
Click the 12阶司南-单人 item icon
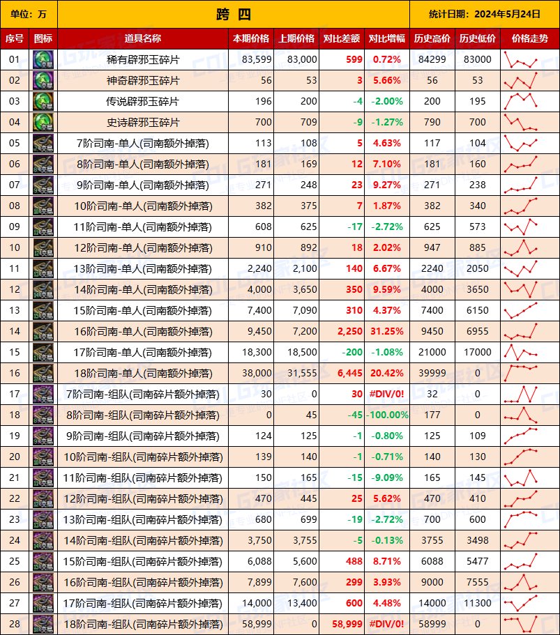43,248
